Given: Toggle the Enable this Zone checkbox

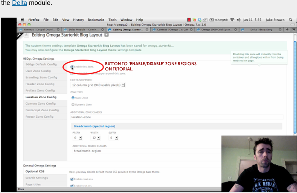Looking at the screenshot, I should (72, 67).
